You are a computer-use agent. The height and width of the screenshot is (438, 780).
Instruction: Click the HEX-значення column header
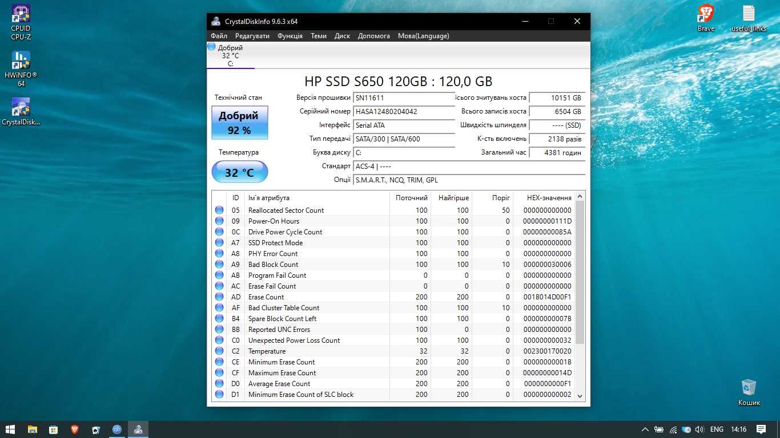click(x=544, y=198)
